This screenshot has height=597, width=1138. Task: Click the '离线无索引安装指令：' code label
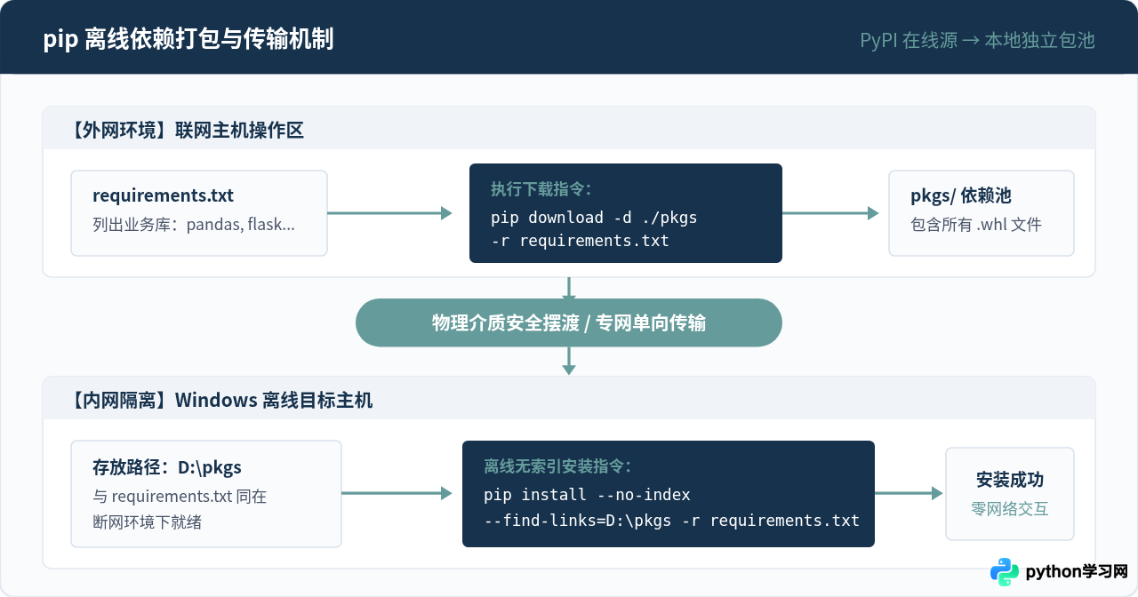point(558,466)
